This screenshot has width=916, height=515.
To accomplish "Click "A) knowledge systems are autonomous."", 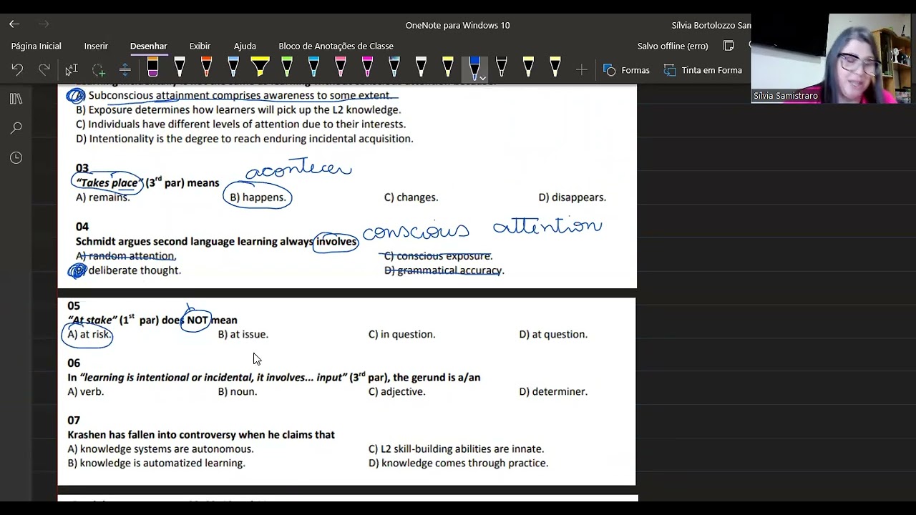I will tap(160, 448).
